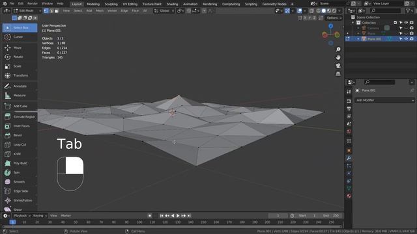
Task: Click the pan hand viewport icon
Action: [338, 58]
